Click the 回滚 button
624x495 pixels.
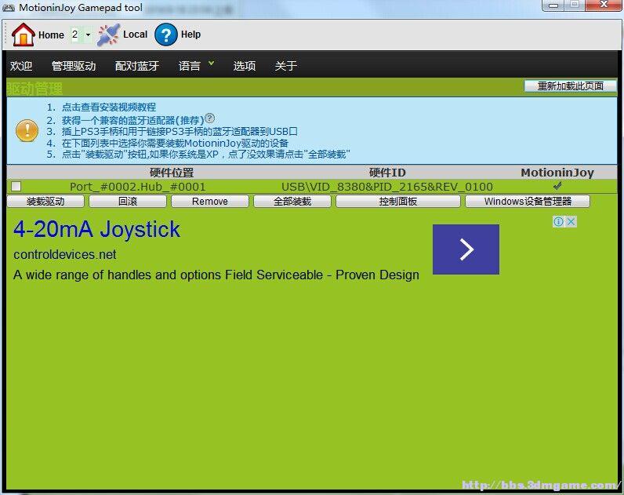pos(128,202)
